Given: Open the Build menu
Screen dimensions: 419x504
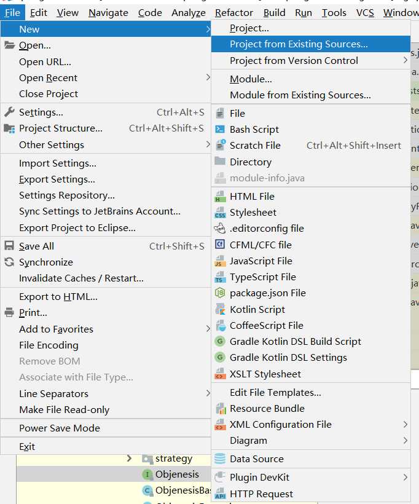Looking at the screenshot, I should pos(275,13).
